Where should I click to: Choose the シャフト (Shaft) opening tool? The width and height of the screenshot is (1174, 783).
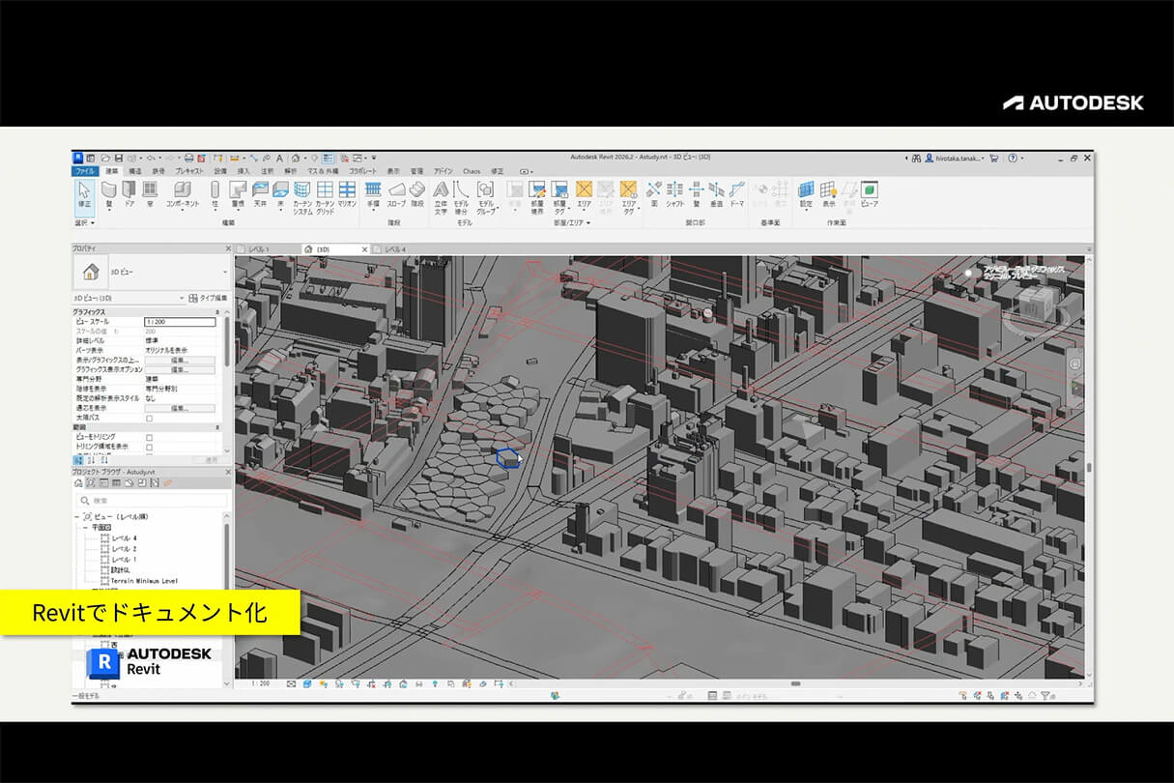[x=674, y=193]
